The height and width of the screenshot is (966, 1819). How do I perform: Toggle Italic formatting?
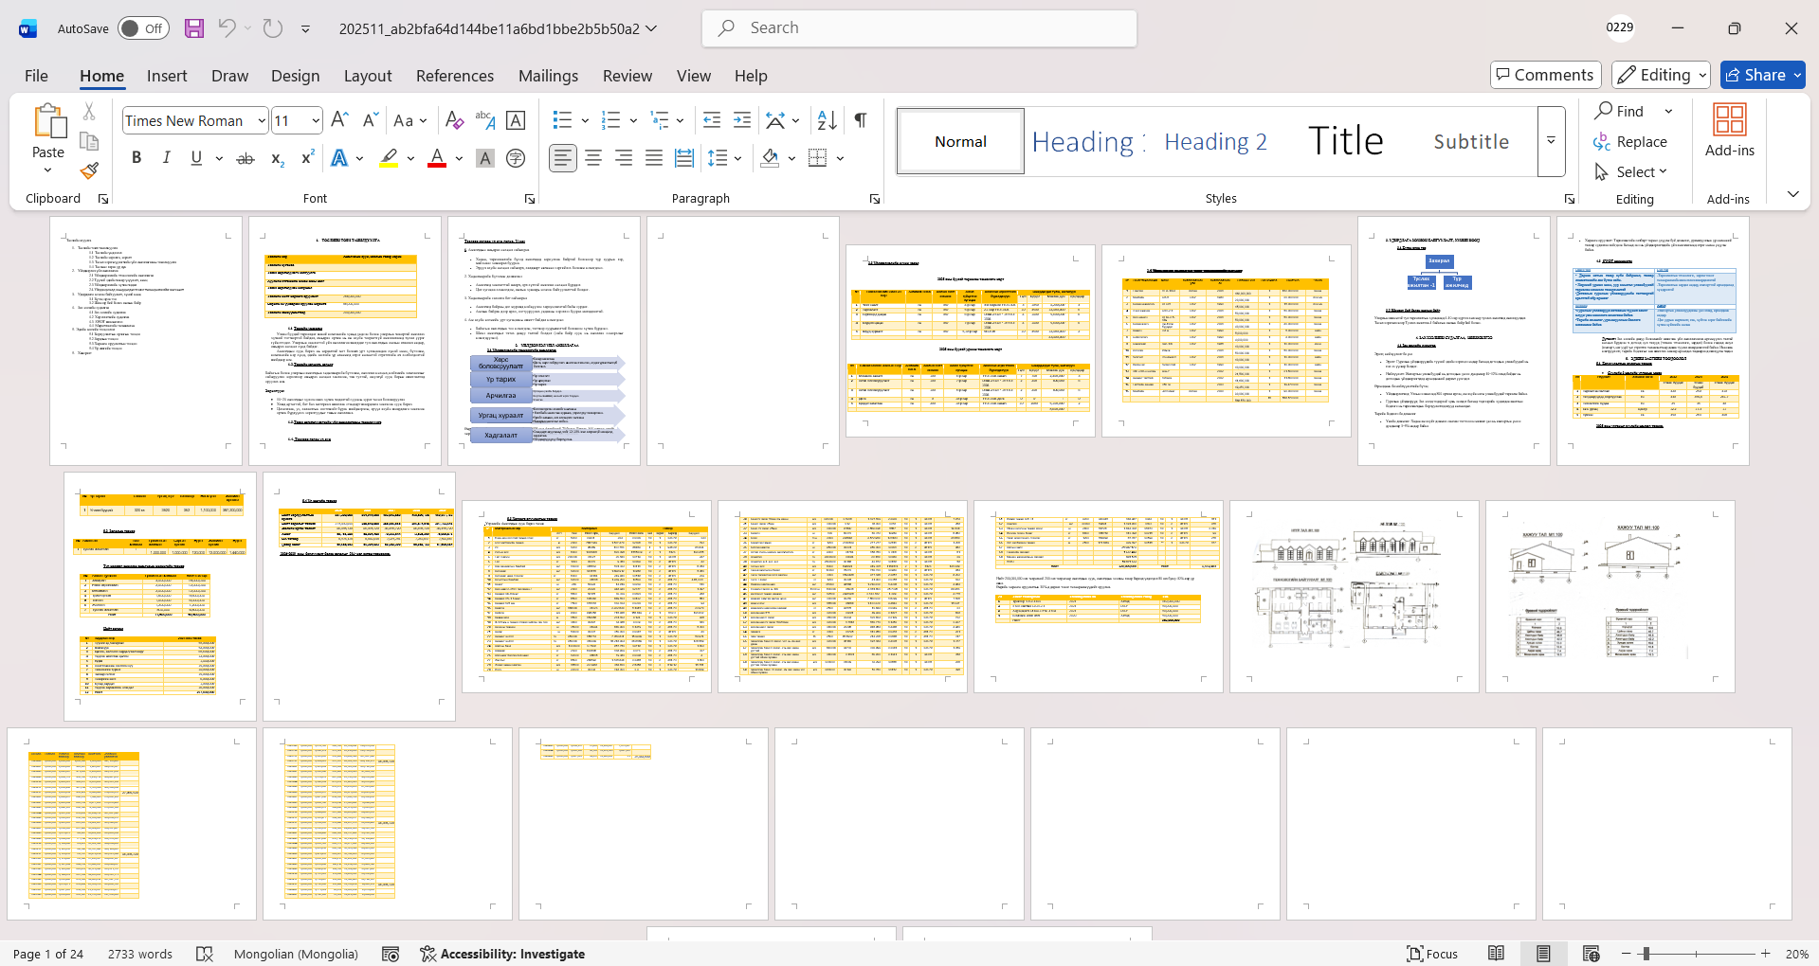tap(166, 158)
